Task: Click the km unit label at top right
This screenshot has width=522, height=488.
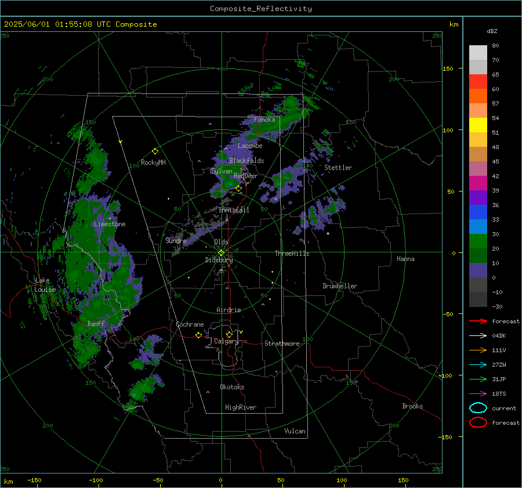Action: point(454,24)
